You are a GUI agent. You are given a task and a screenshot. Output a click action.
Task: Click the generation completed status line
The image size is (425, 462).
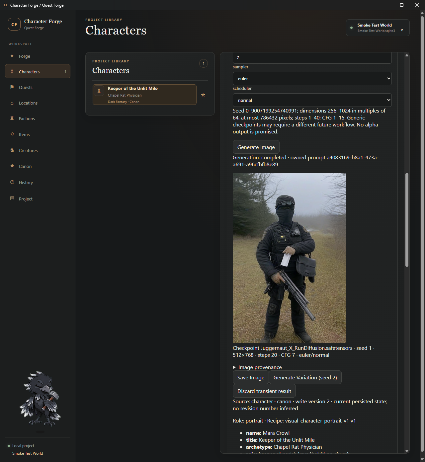click(x=305, y=161)
